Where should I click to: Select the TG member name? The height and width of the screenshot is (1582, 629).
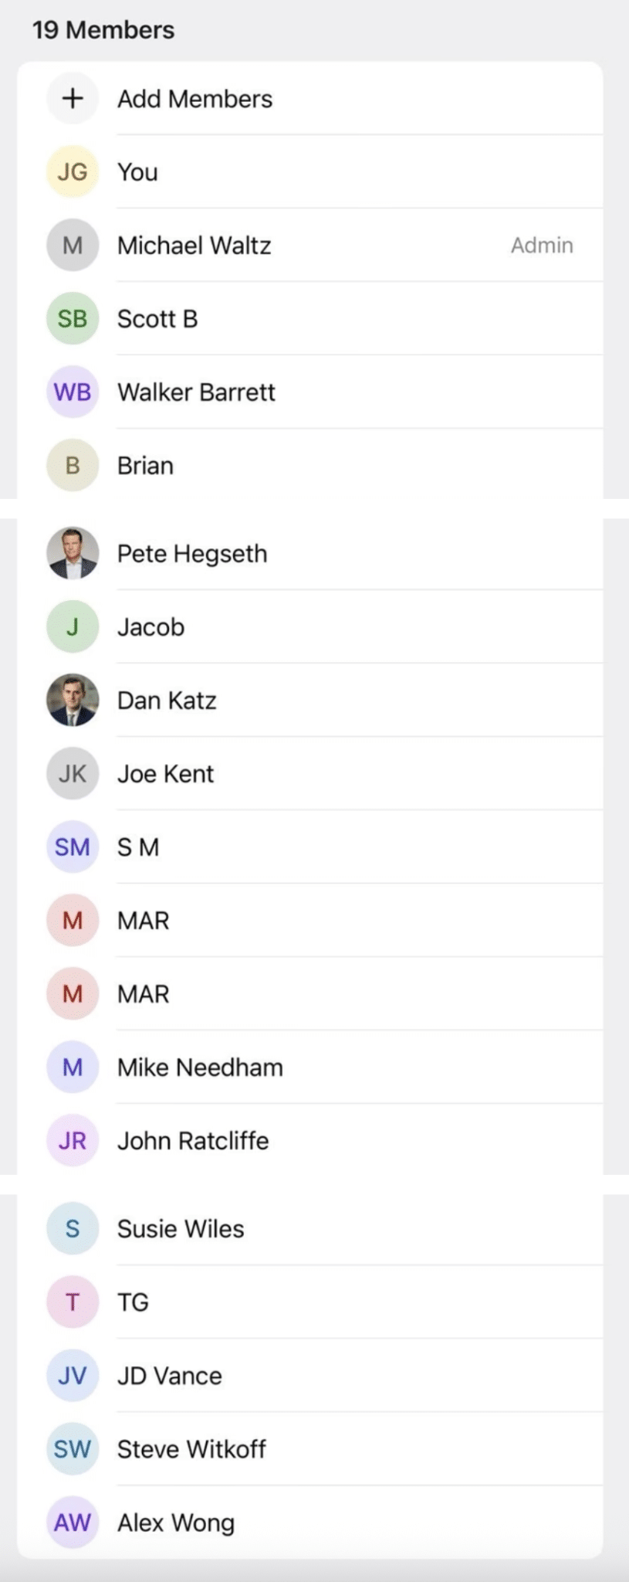133,1302
